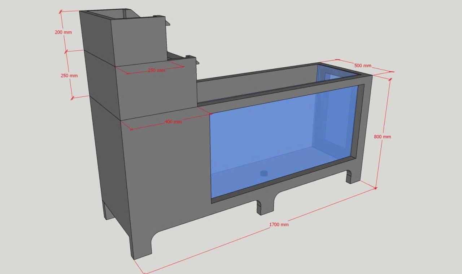Click the 1700 mm length dimension label
The image size is (462, 274).
pos(279,225)
